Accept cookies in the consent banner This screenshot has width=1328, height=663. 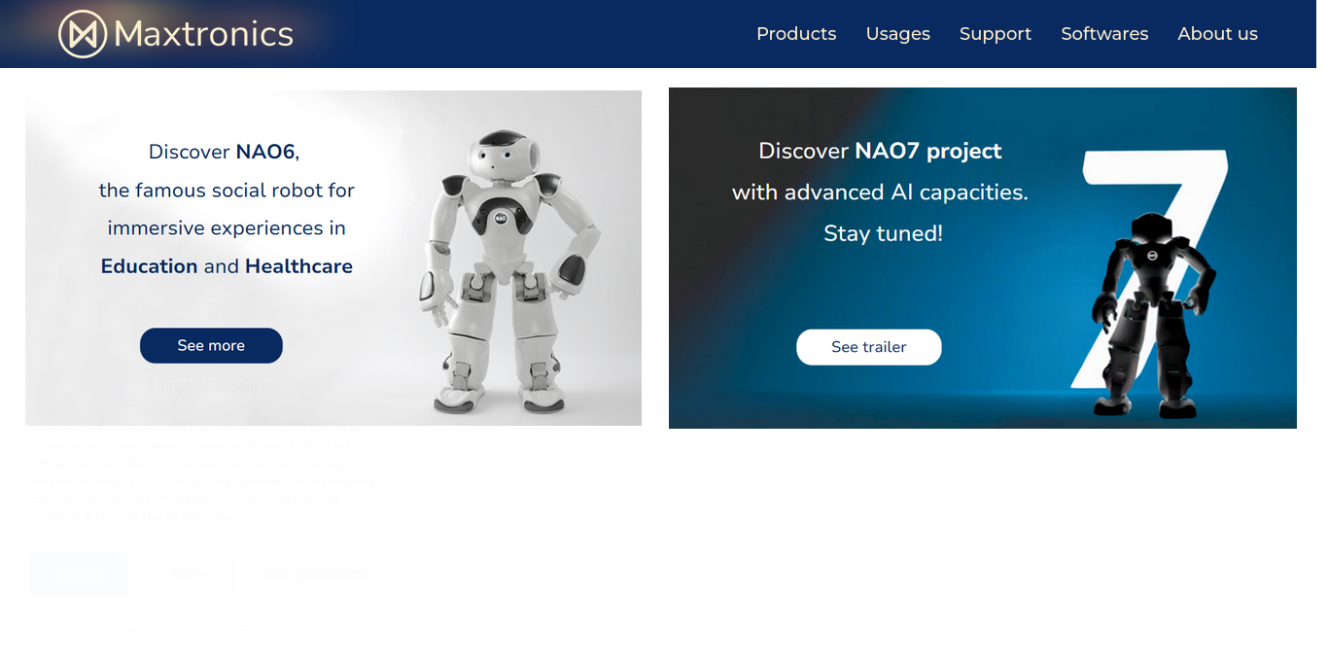coord(79,574)
